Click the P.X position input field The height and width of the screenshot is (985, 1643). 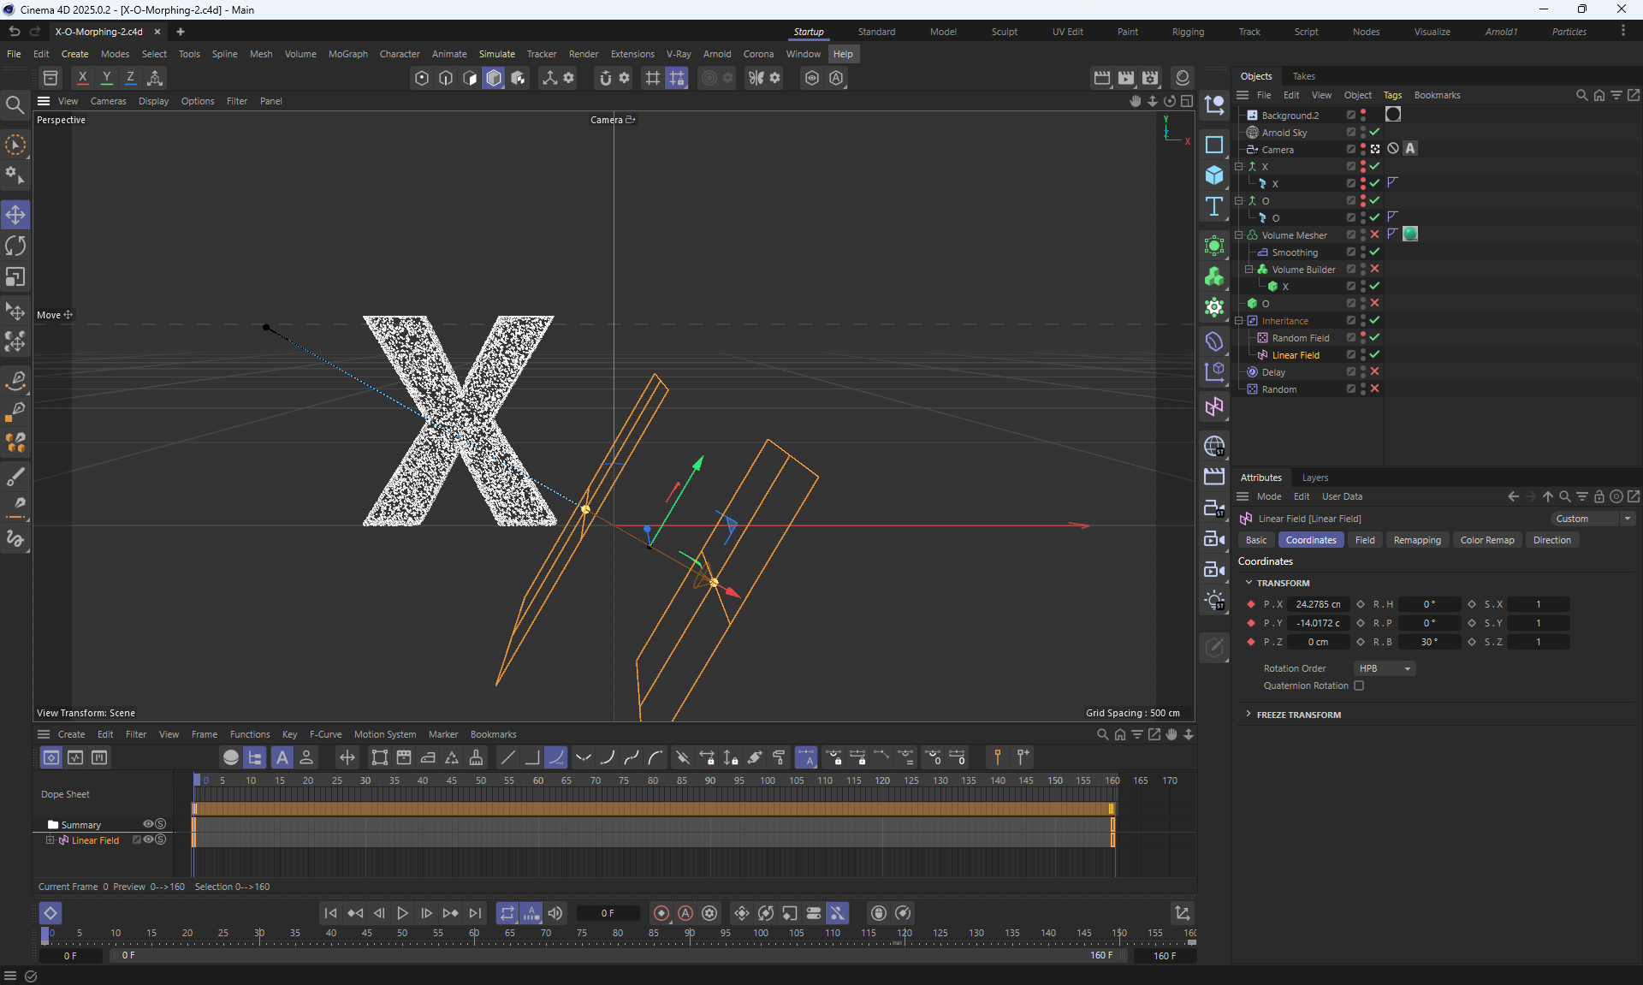pos(1318,604)
